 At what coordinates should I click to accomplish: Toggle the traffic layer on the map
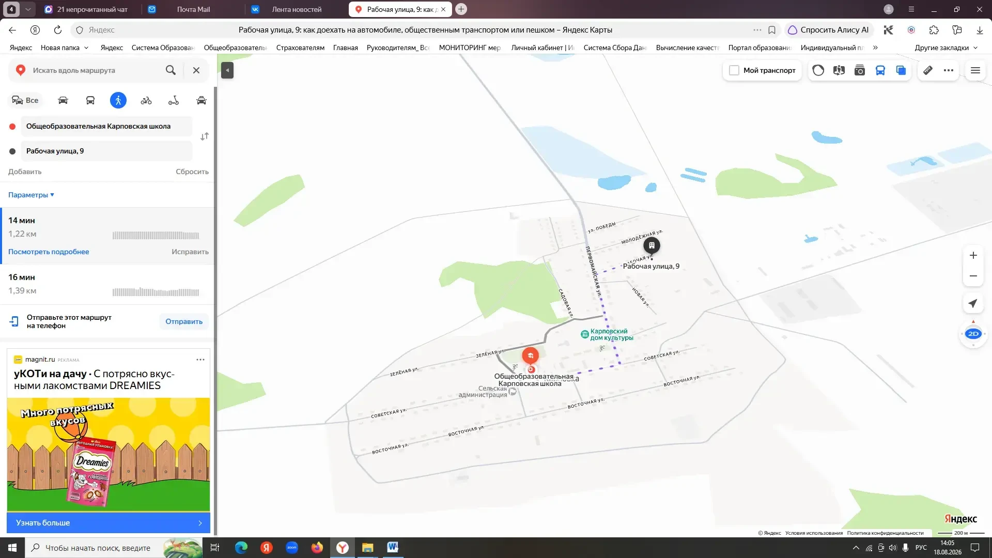tap(818, 70)
